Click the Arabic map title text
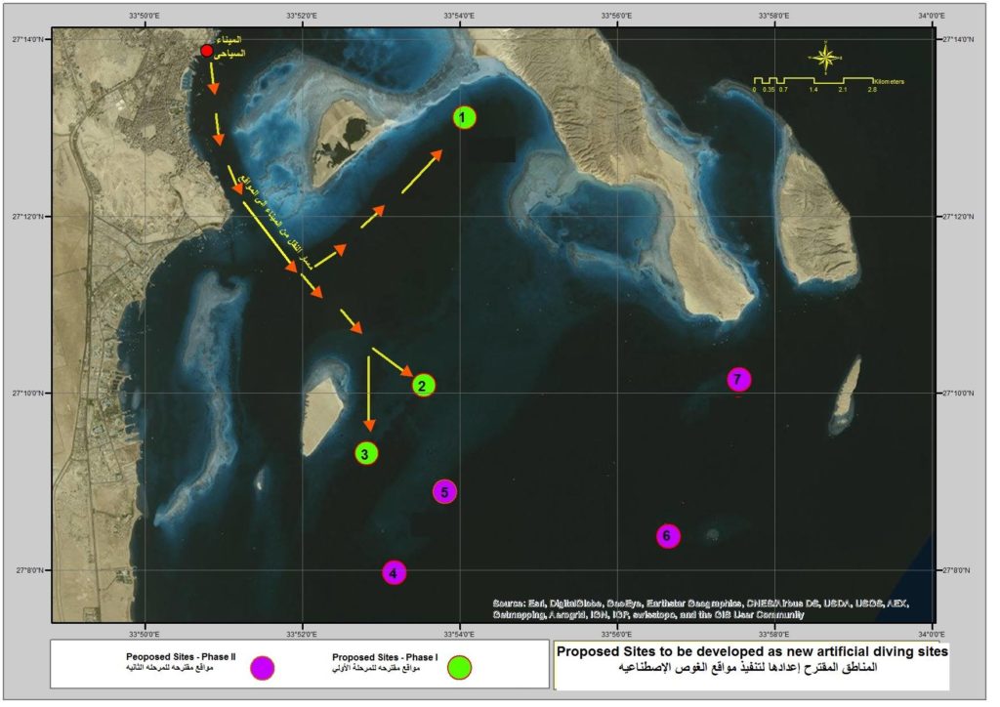 pyautogui.click(x=752, y=668)
